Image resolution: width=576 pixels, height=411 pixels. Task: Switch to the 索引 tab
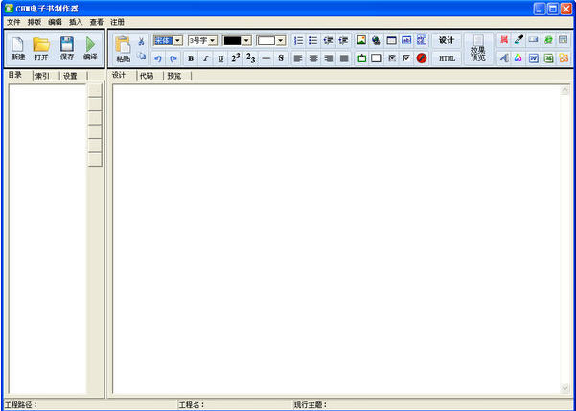[43, 76]
